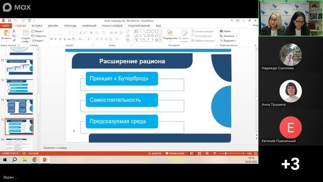Open the Заменить replace dropdown
Screen dimensions: 323x182
pos(229,36)
